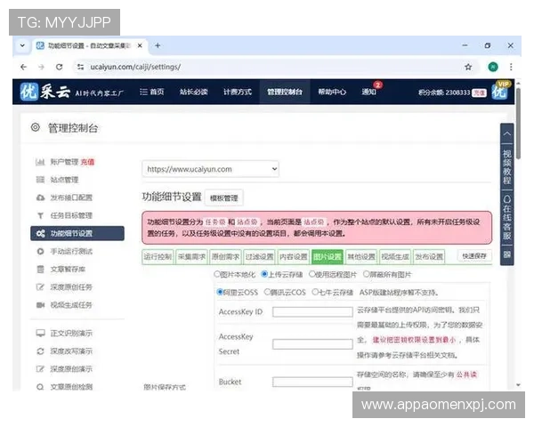Open the tab search chevron
This screenshot has width=534, height=427.
click(22, 45)
